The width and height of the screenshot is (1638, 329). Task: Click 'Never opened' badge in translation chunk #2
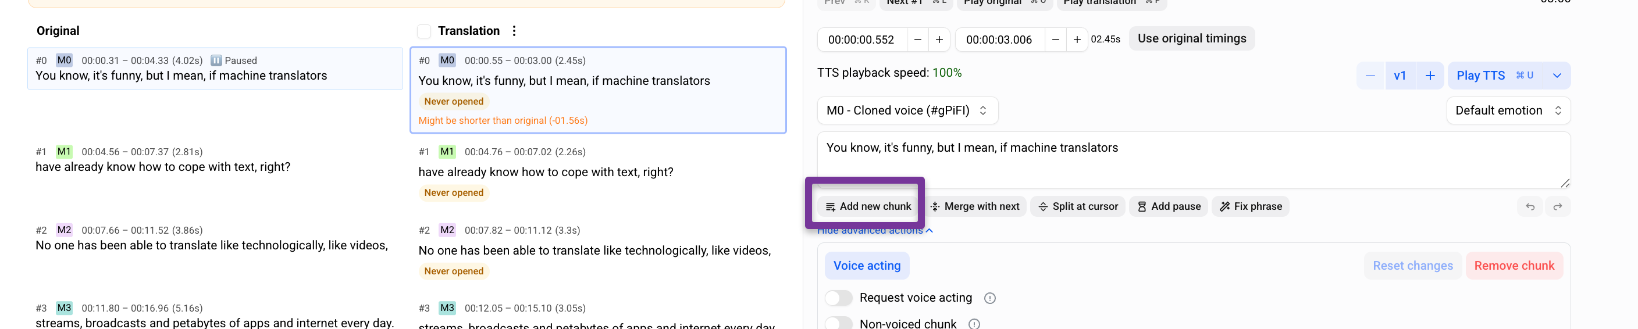click(454, 271)
